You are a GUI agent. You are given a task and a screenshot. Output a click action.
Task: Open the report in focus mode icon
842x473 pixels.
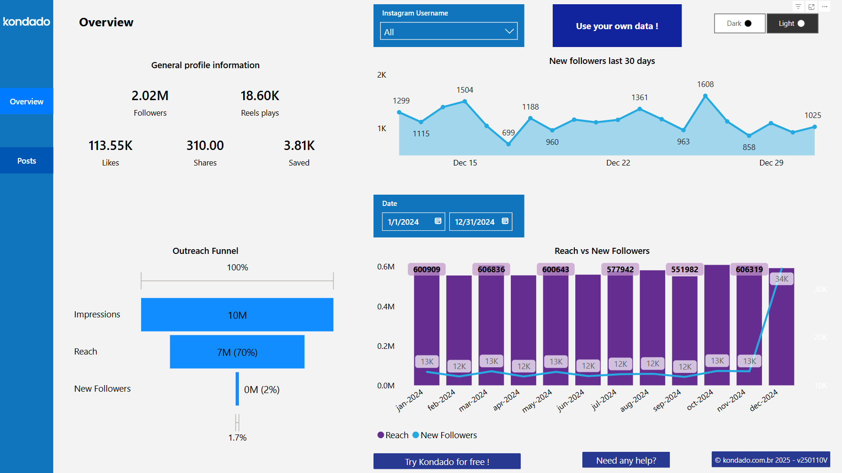tap(811, 7)
